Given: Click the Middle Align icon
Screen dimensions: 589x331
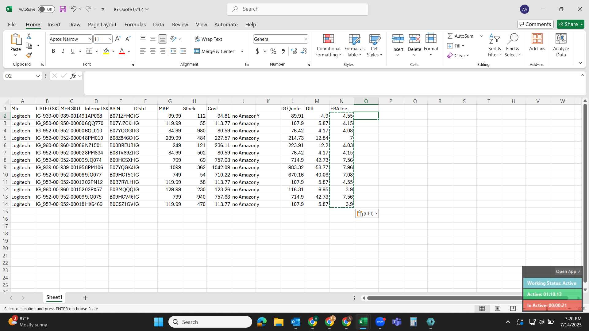Looking at the screenshot, I should [x=153, y=39].
